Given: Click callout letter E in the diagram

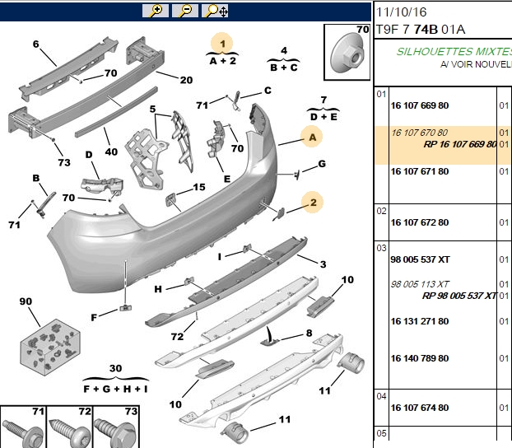Looking at the screenshot, I should coord(227,179).
